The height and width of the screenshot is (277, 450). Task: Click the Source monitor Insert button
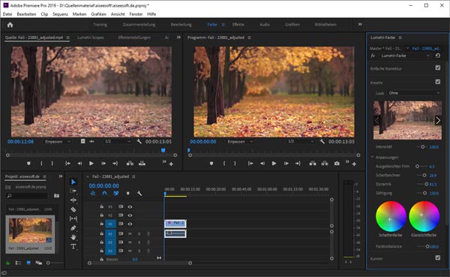coord(130,163)
